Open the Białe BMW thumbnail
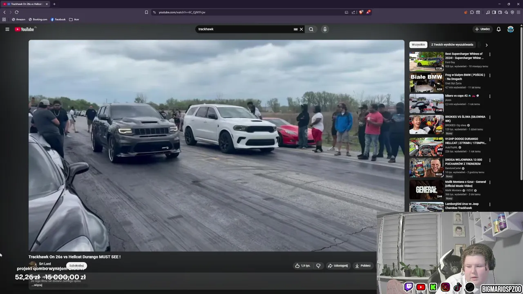523x294 pixels. 426,82
